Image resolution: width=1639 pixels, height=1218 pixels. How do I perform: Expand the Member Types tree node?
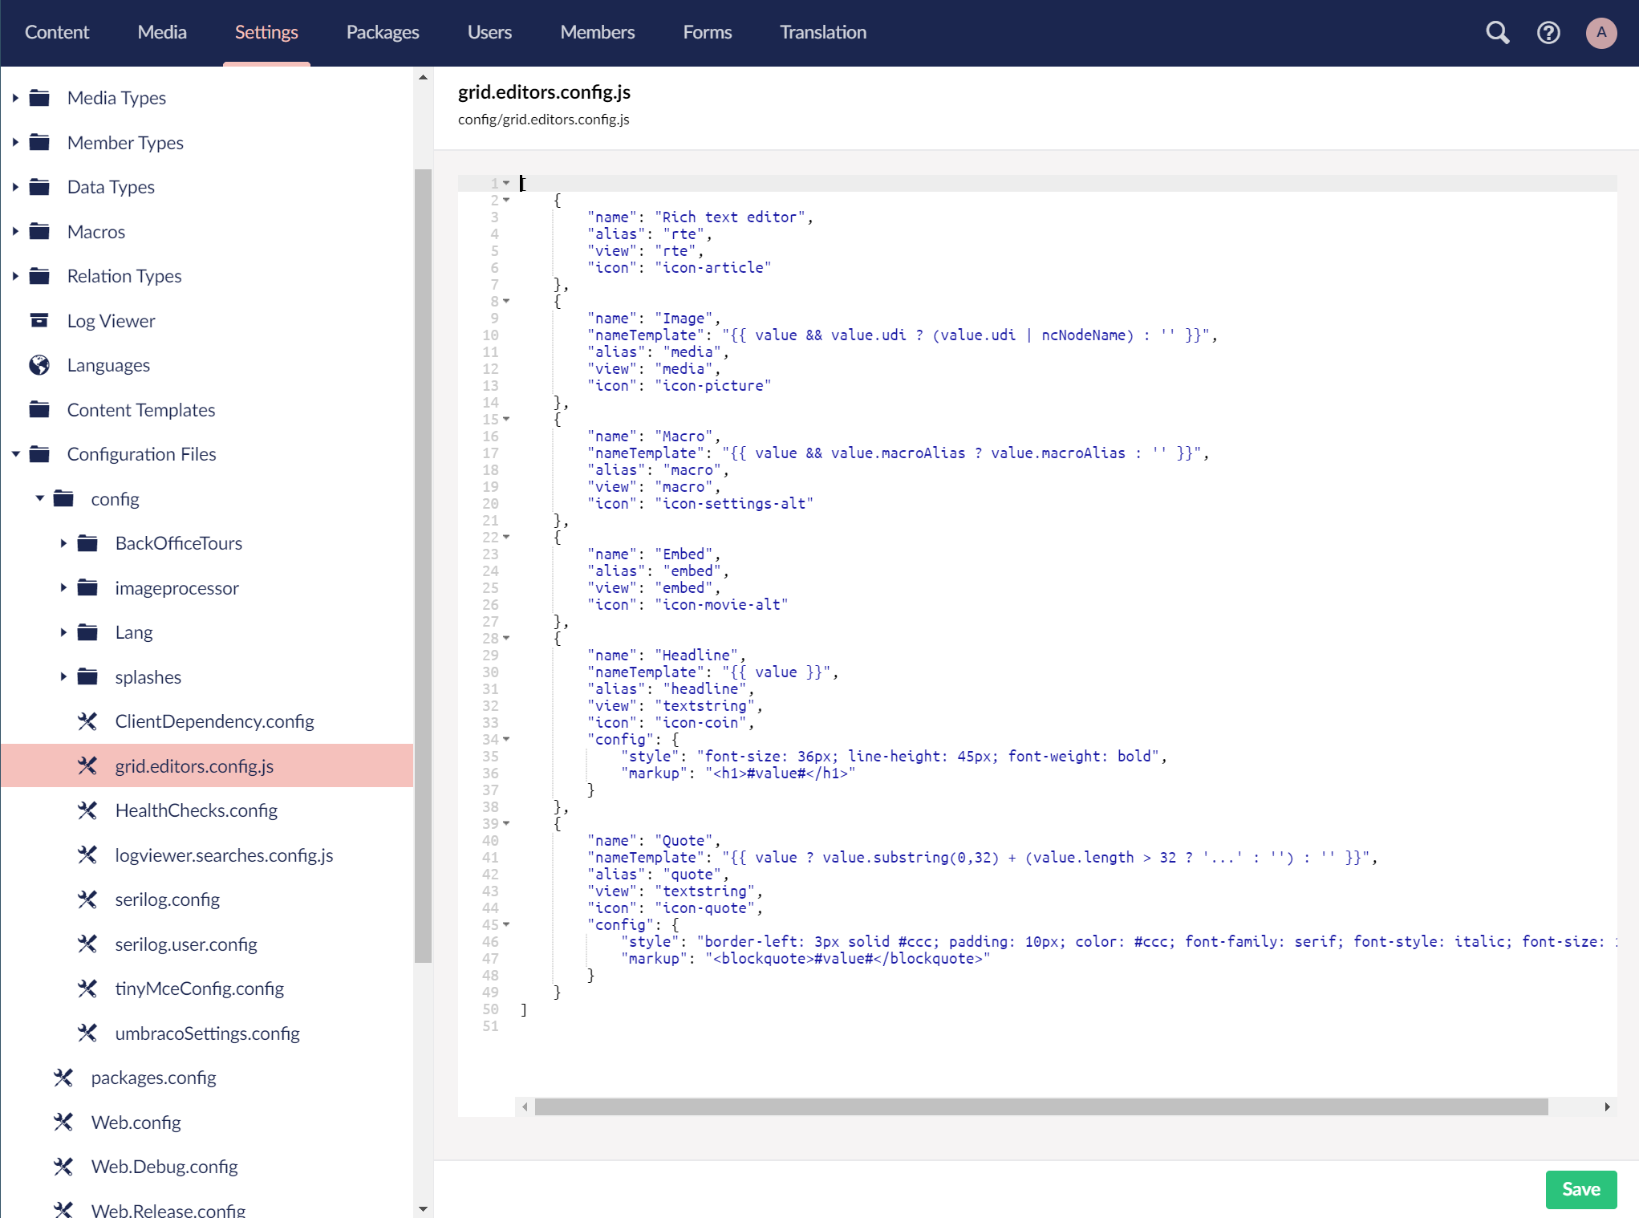coord(15,143)
